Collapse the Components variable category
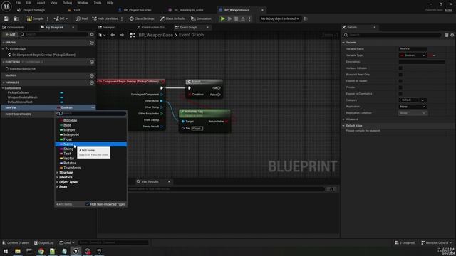This screenshot has width=456, height=256. [x=4, y=88]
